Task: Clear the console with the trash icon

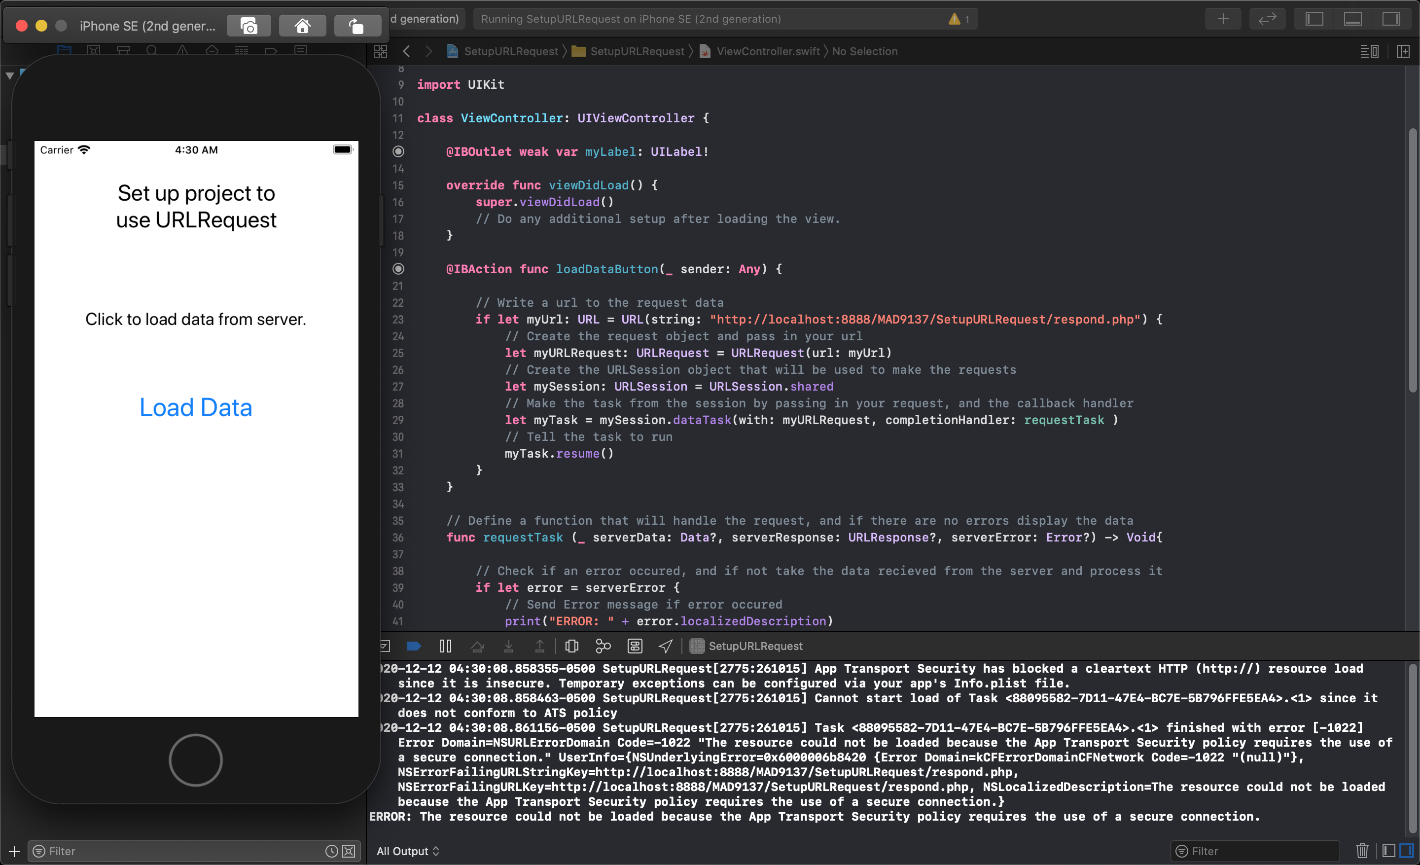Action: (1362, 851)
